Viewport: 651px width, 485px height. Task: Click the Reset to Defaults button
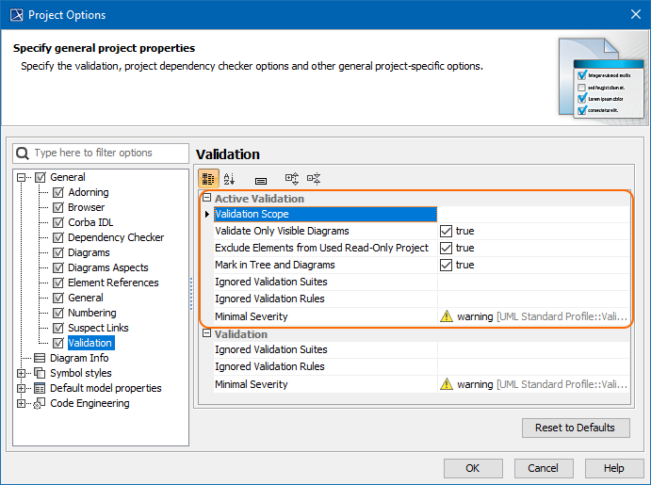pos(575,428)
